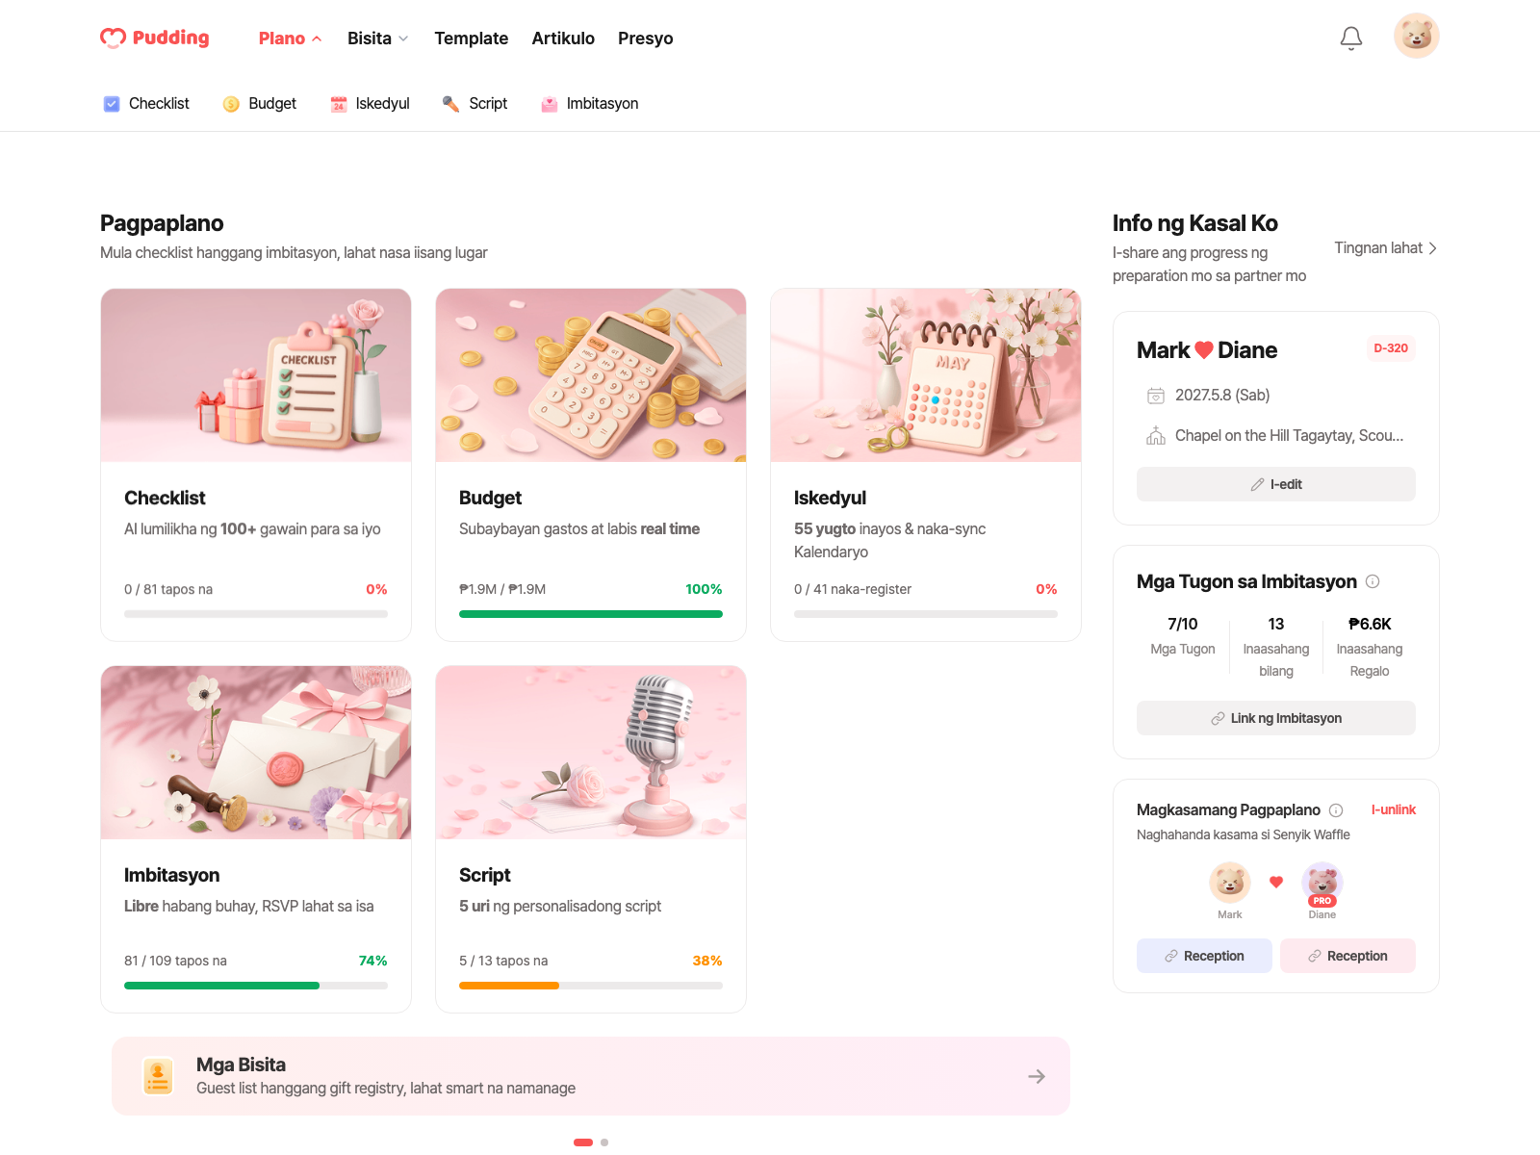Click the Script microphone icon in subnav
1540x1155 pixels.
tap(450, 104)
